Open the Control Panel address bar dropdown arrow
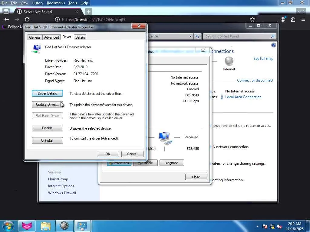The width and height of the screenshot is (310, 232). pos(190,36)
